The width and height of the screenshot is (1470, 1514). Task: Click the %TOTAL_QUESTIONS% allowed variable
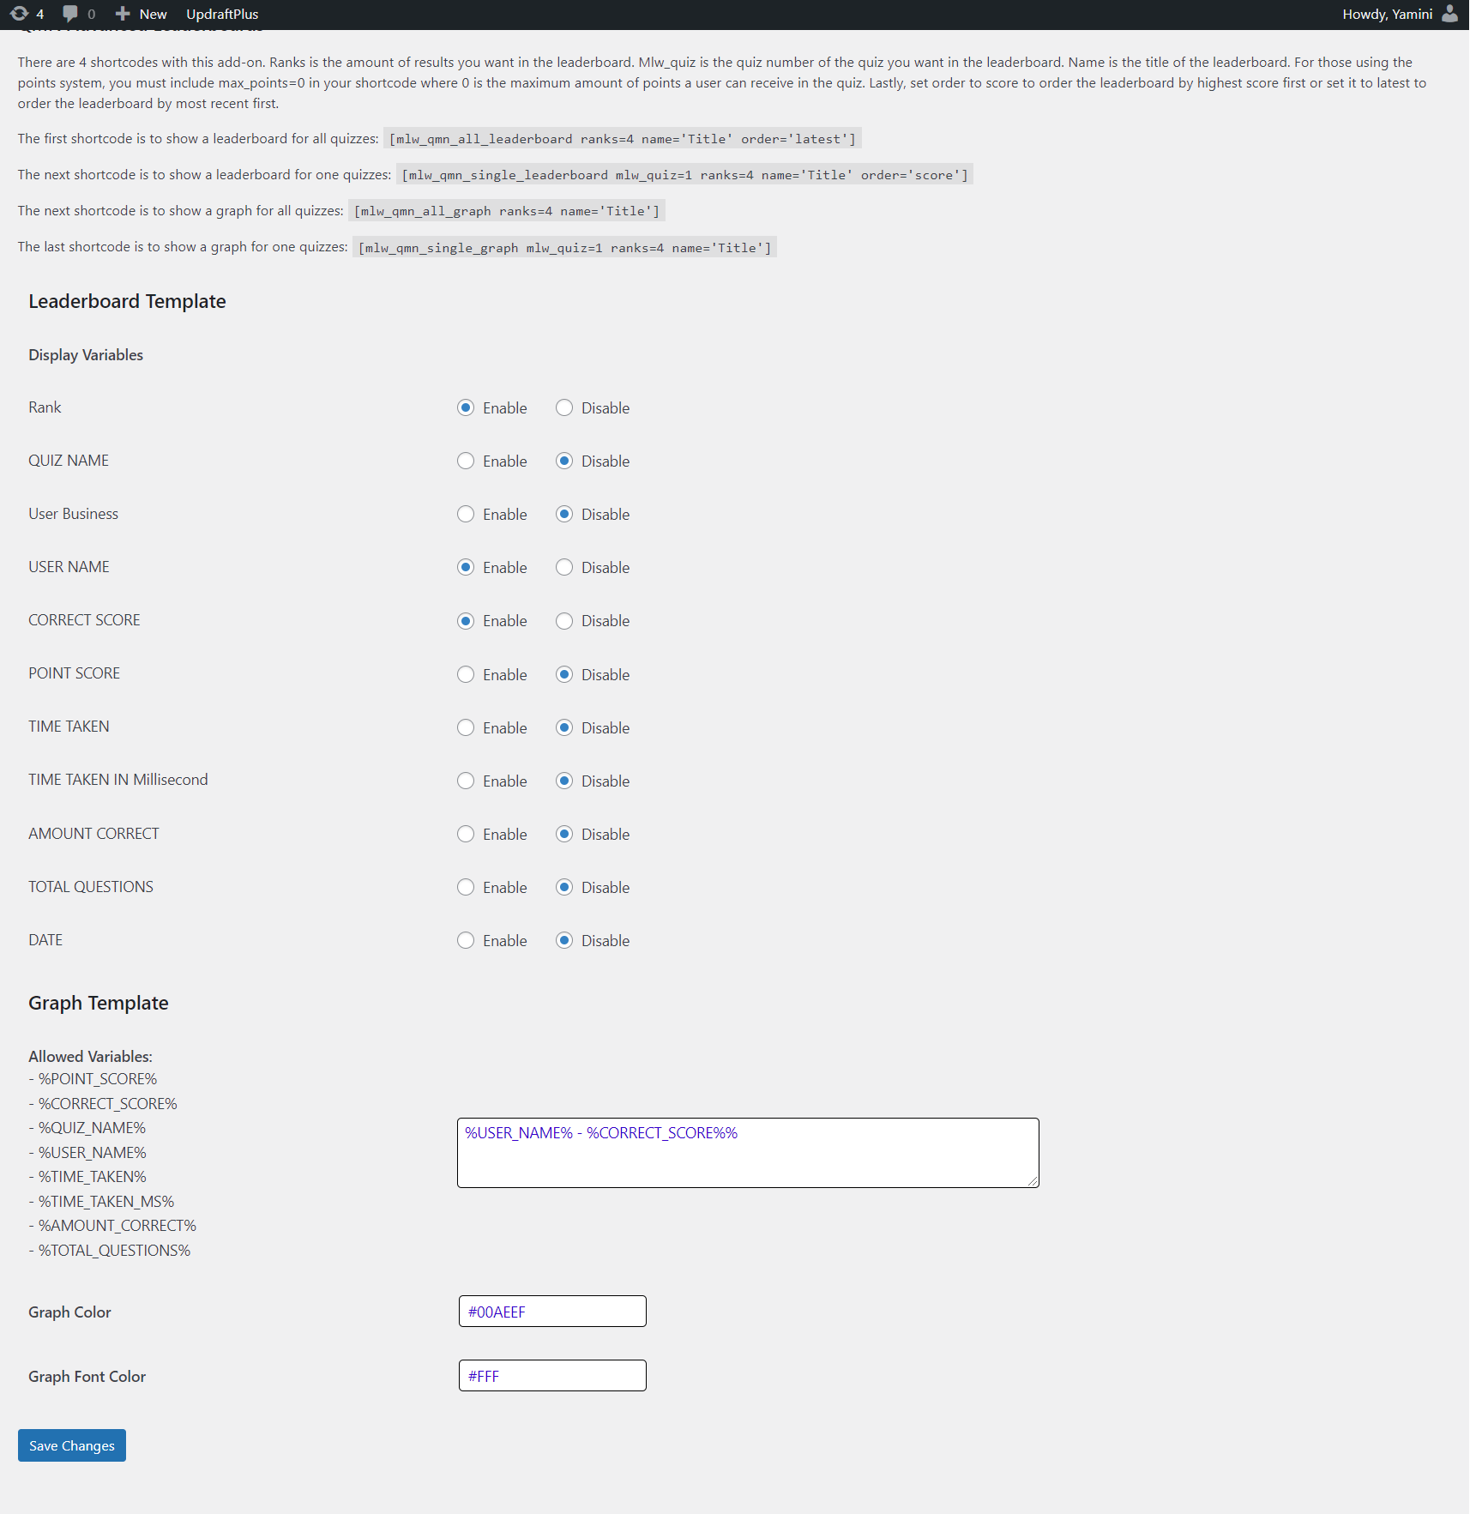(x=115, y=1251)
